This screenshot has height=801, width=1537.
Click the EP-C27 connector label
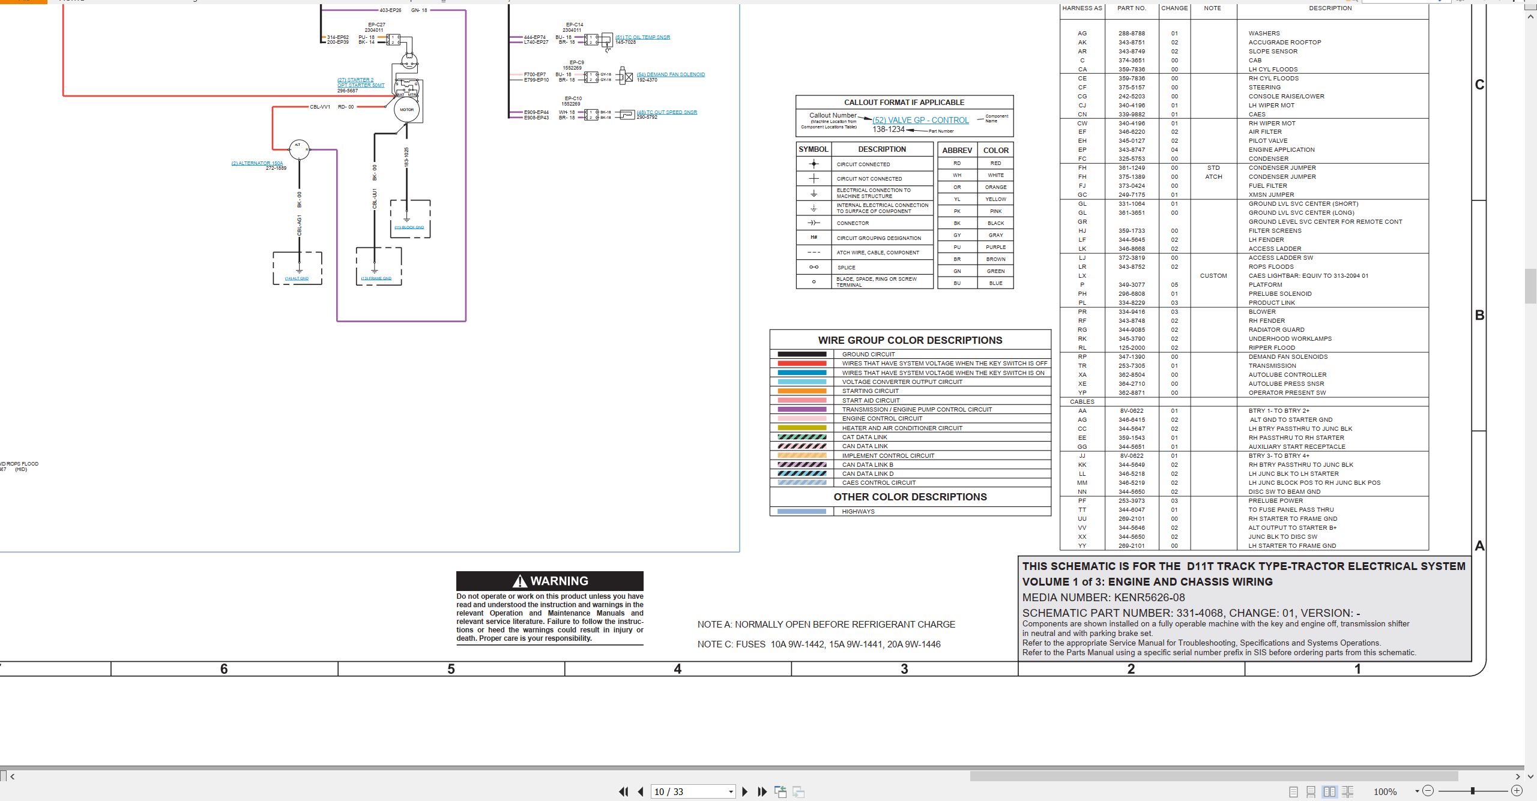(x=376, y=25)
